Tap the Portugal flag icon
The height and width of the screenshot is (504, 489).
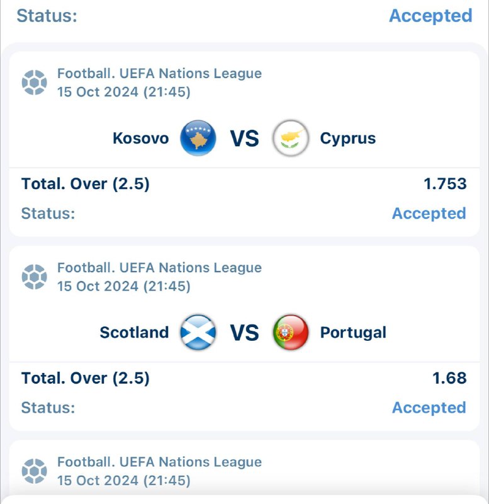[x=291, y=332]
